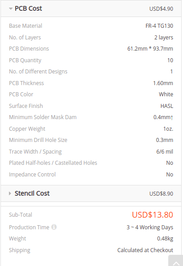The image size is (183, 266).
Task: Click the PCB Color value White
Action: 166,94
